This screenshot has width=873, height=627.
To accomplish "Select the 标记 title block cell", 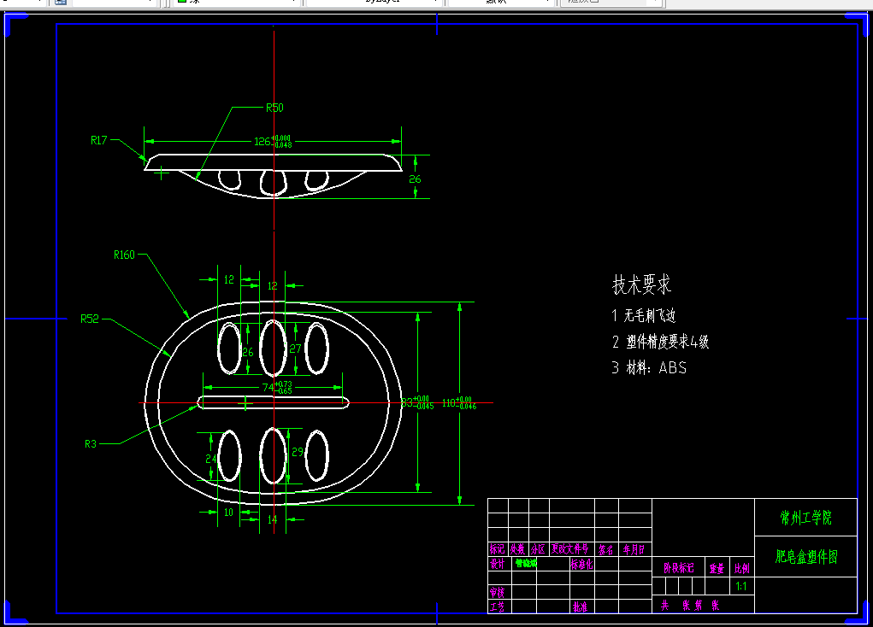I will click(497, 549).
